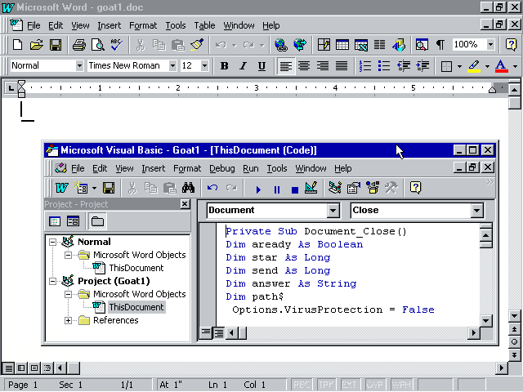This screenshot has height=392, width=523.
Task: Open Visual Basic's Insert menu
Action: tap(153, 169)
